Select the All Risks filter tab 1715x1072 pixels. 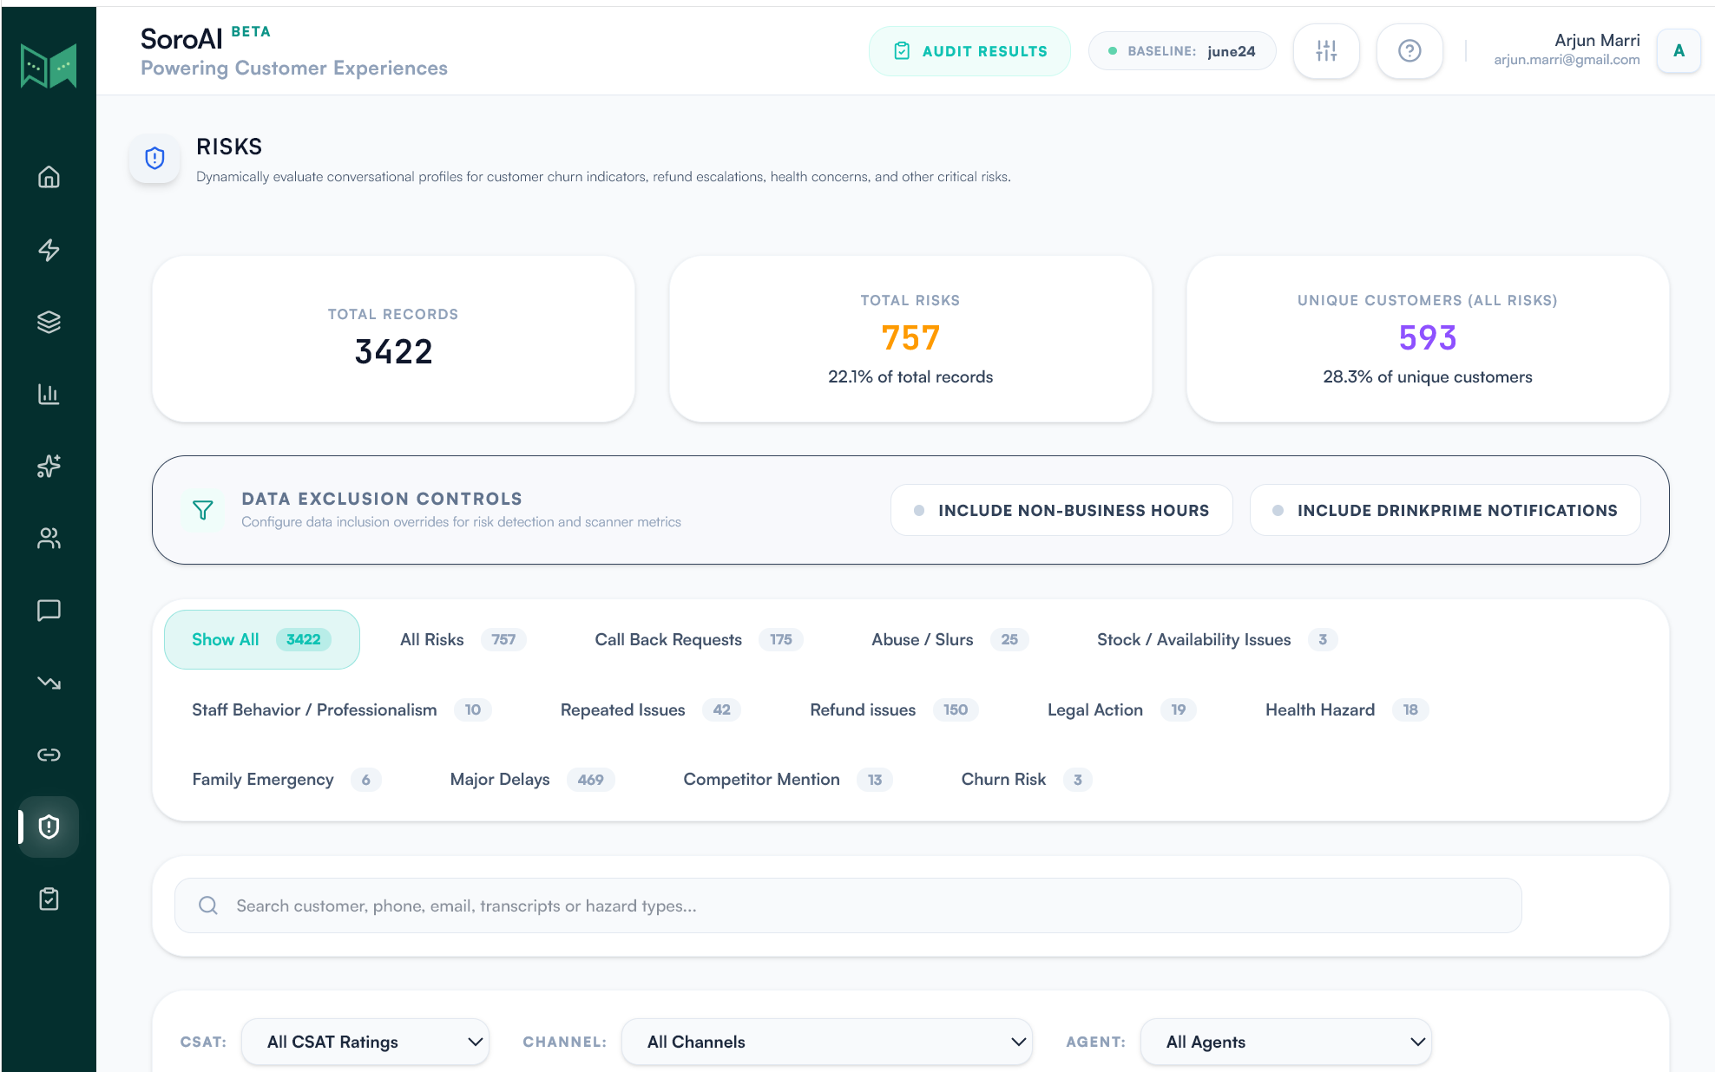point(463,639)
